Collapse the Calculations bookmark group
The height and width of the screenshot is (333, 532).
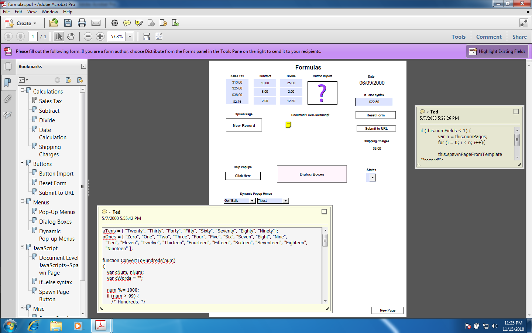[23, 90]
